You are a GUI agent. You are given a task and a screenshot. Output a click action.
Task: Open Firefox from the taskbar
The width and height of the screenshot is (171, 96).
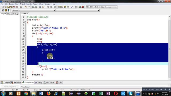(x=49, y=94)
